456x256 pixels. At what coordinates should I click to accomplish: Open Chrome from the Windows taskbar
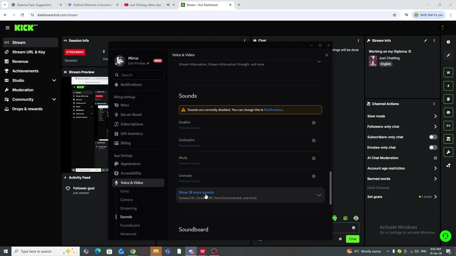[x=133, y=251]
